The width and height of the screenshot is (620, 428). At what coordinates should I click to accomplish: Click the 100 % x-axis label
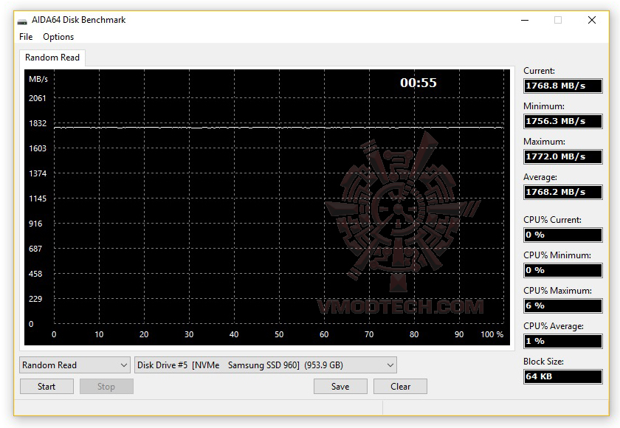click(492, 334)
